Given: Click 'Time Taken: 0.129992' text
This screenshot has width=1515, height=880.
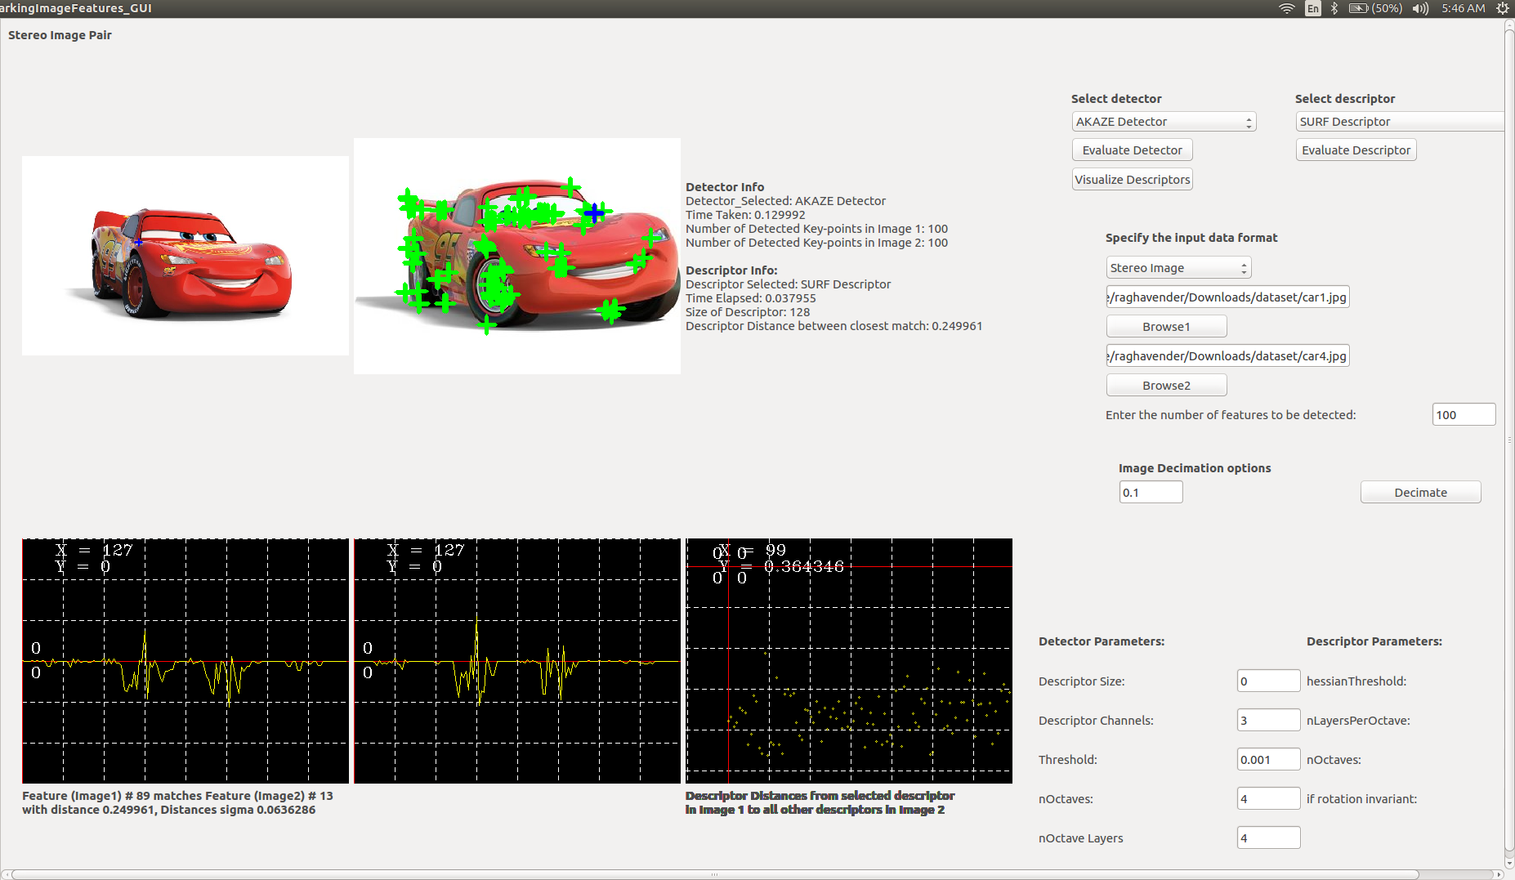Looking at the screenshot, I should coord(745,215).
